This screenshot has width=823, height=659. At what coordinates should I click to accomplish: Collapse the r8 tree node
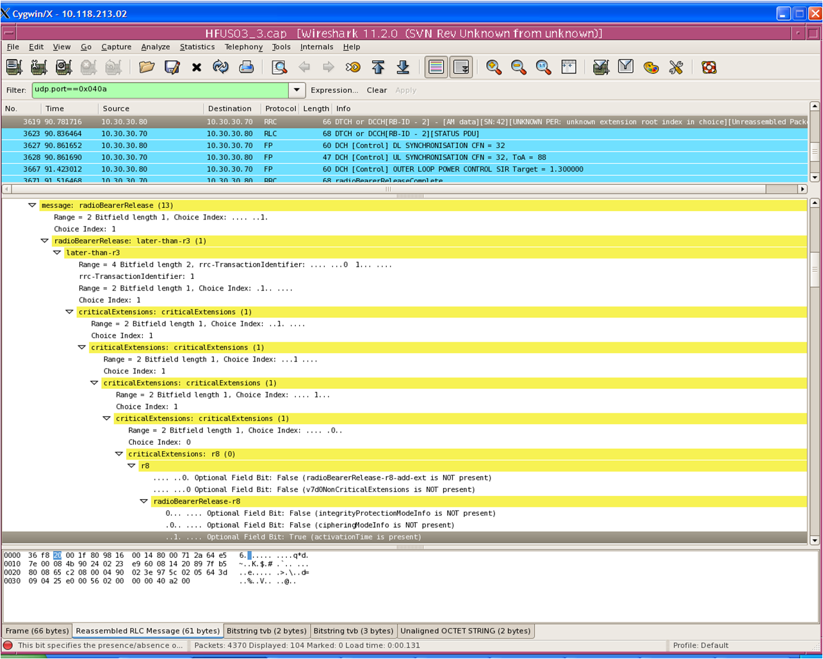click(131, 466)
